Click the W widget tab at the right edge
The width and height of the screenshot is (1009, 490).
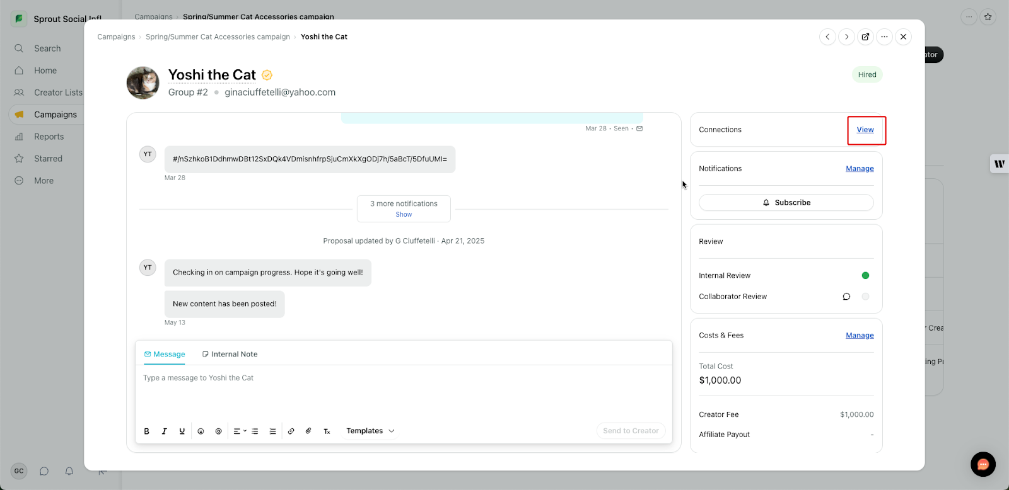(x=999, y=164)
